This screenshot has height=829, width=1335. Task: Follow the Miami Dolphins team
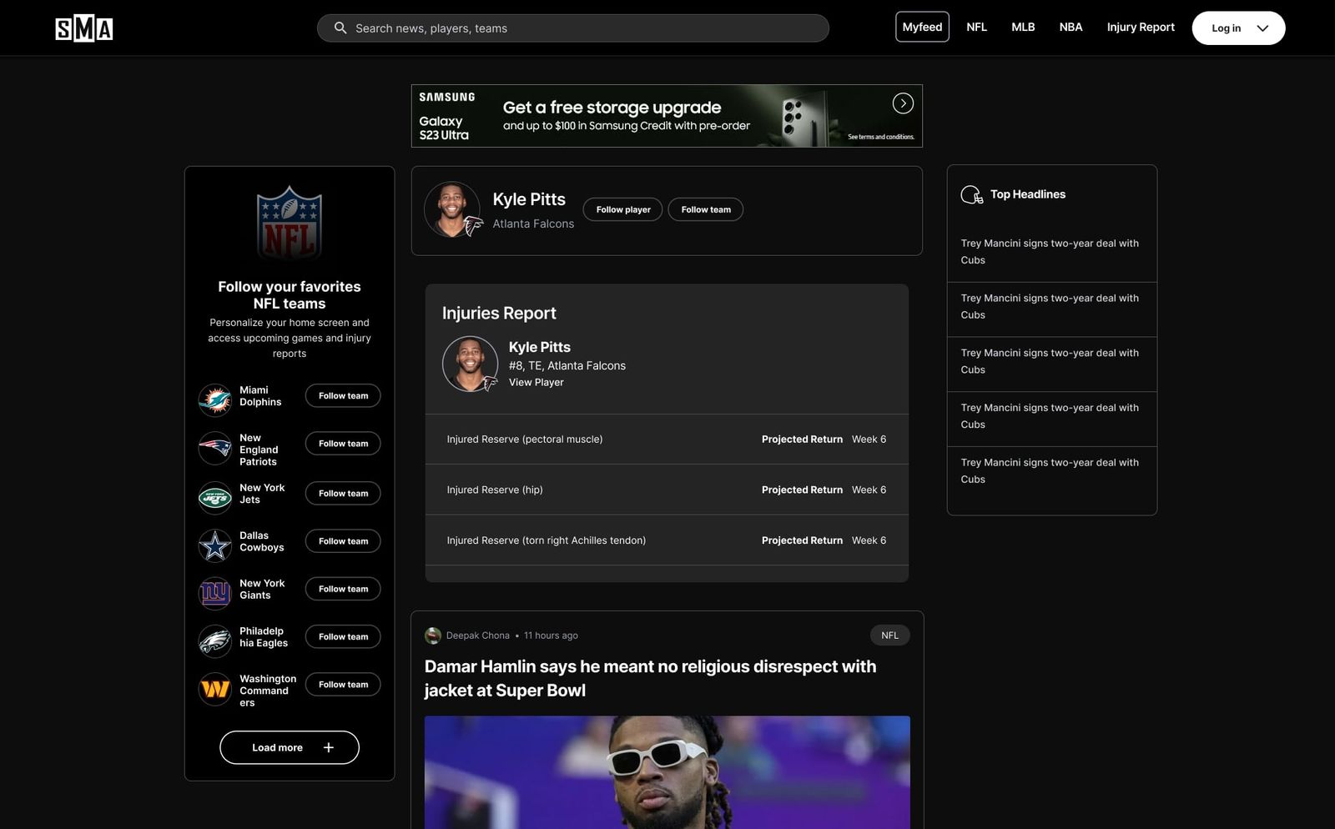(343, 395)
